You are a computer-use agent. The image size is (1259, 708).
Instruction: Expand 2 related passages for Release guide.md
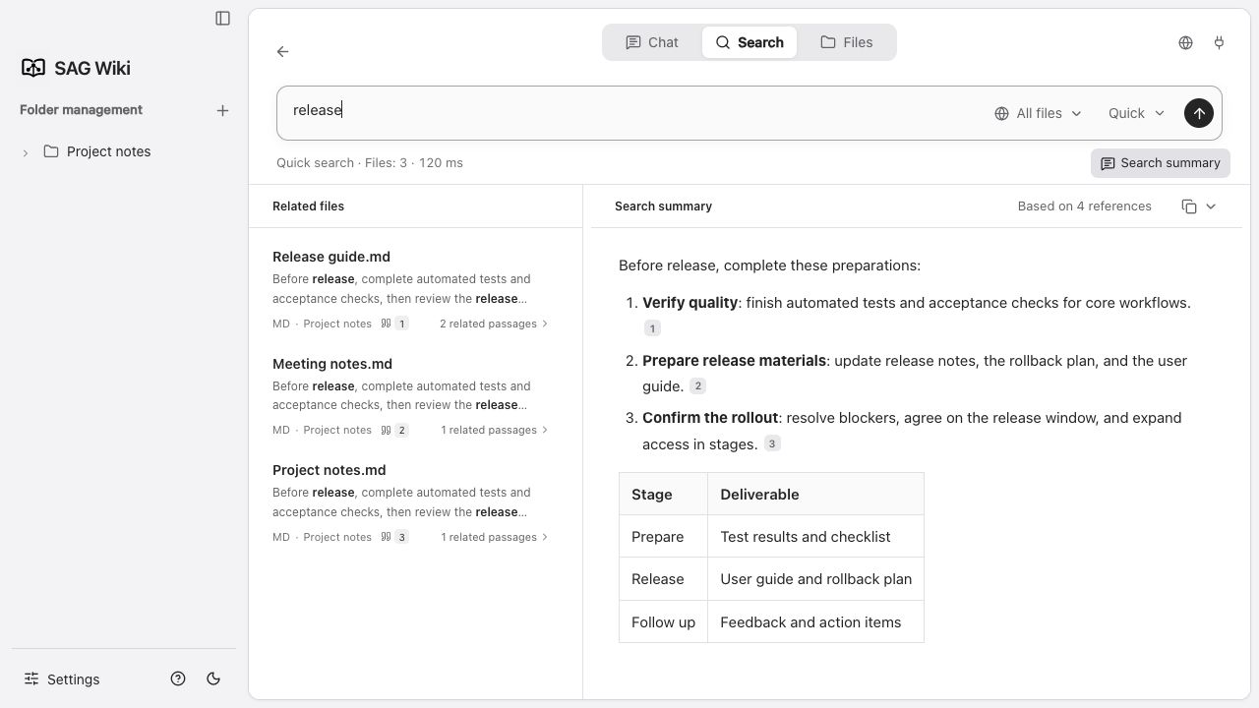click(494, 324)
